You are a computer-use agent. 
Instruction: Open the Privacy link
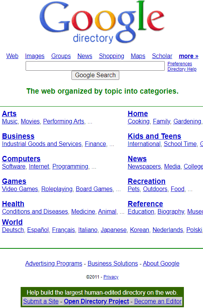pyautogui.click(x=111, y=277)
